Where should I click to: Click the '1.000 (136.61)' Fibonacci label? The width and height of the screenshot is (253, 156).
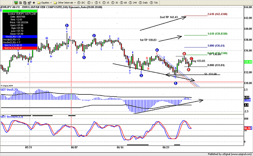click(x=216, y=46)
